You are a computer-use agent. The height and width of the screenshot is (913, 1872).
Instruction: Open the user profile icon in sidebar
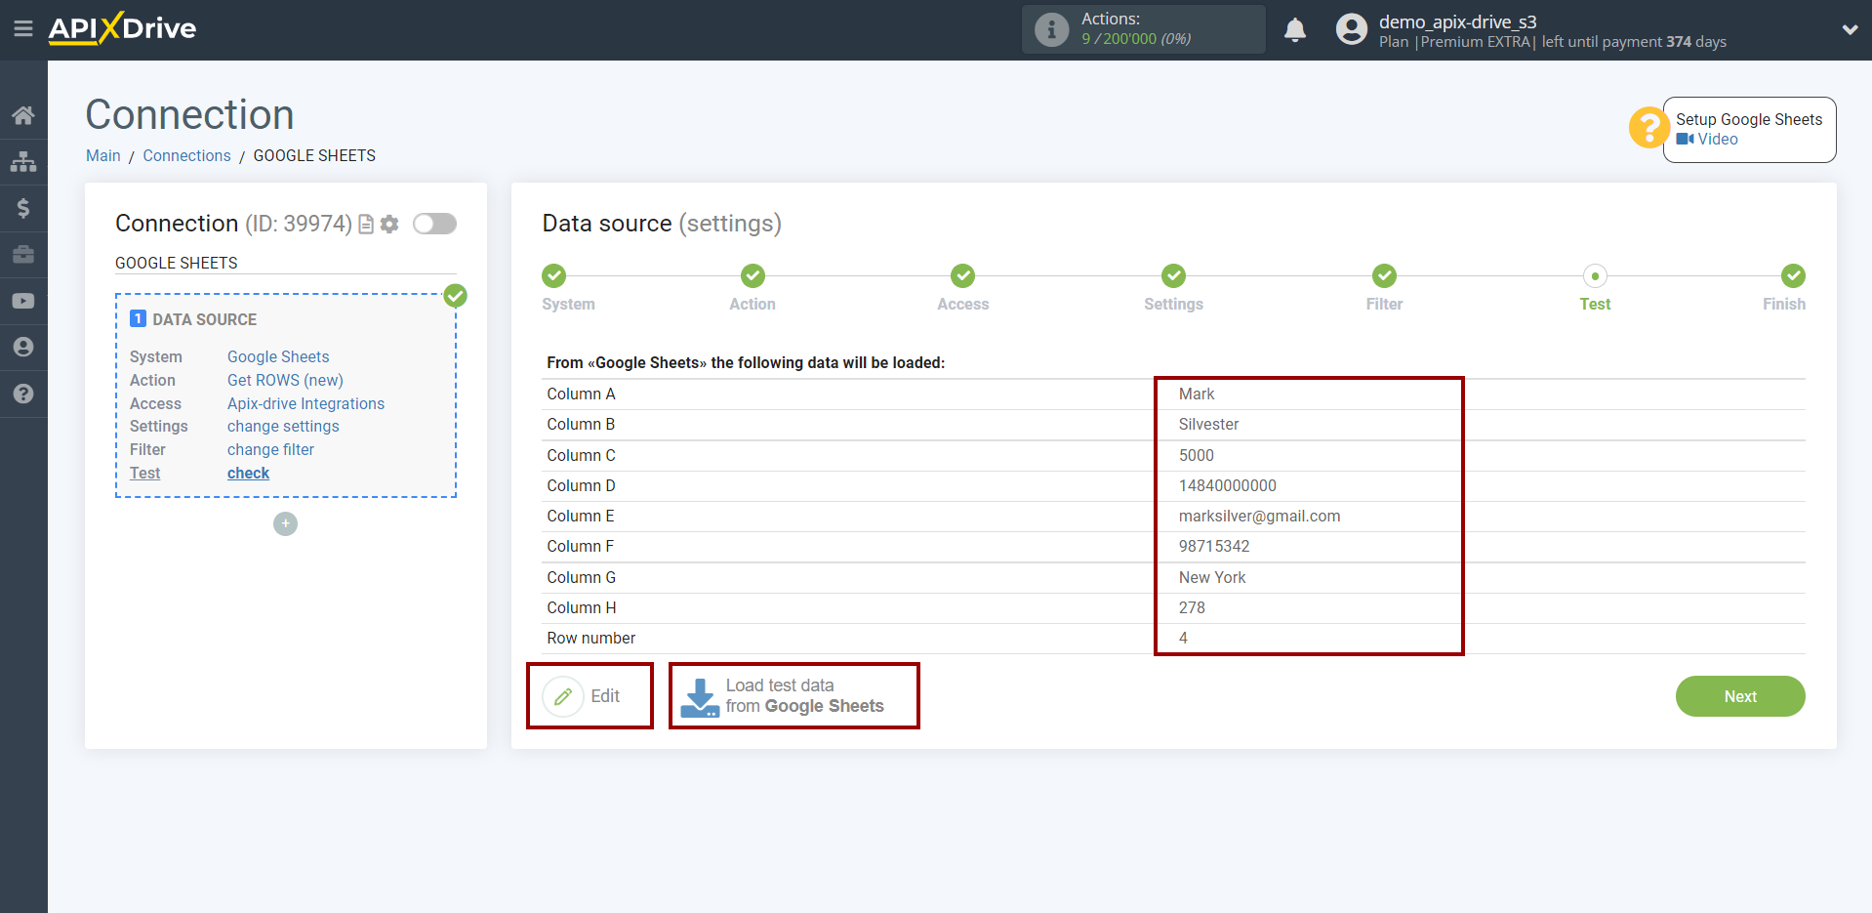click(23, 348)
